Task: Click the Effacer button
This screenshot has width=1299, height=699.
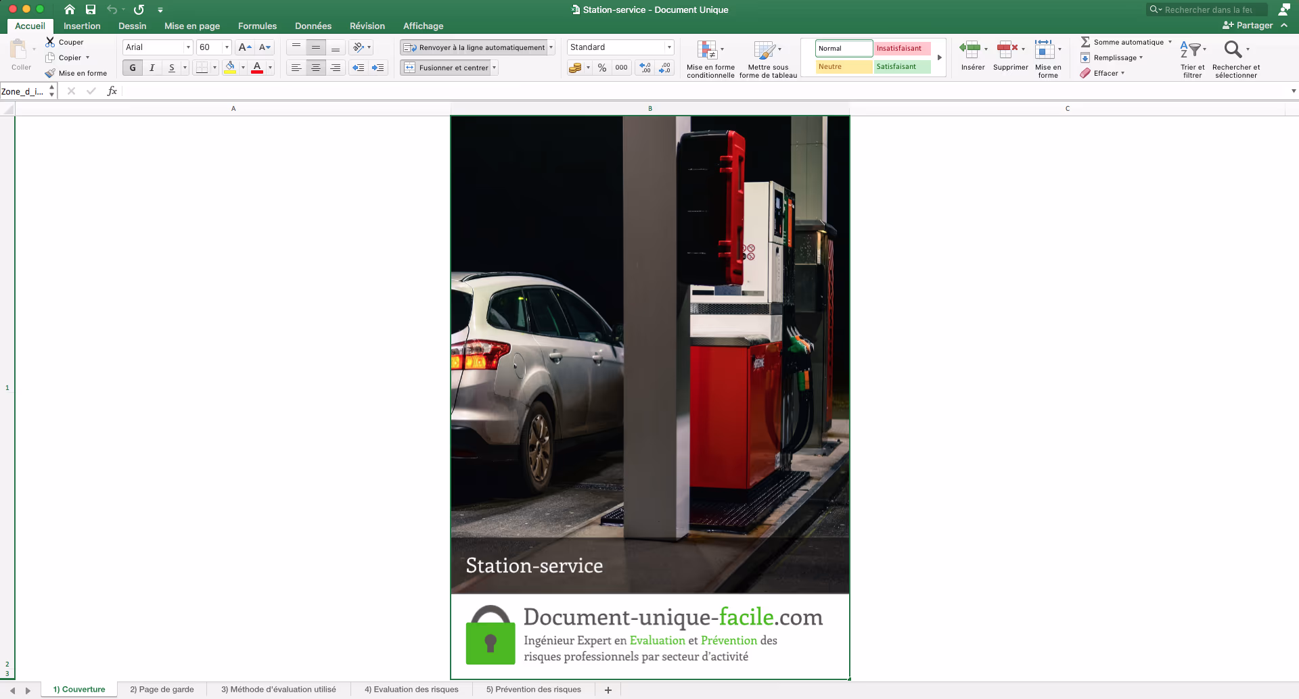Action: tap(1103, 73)
